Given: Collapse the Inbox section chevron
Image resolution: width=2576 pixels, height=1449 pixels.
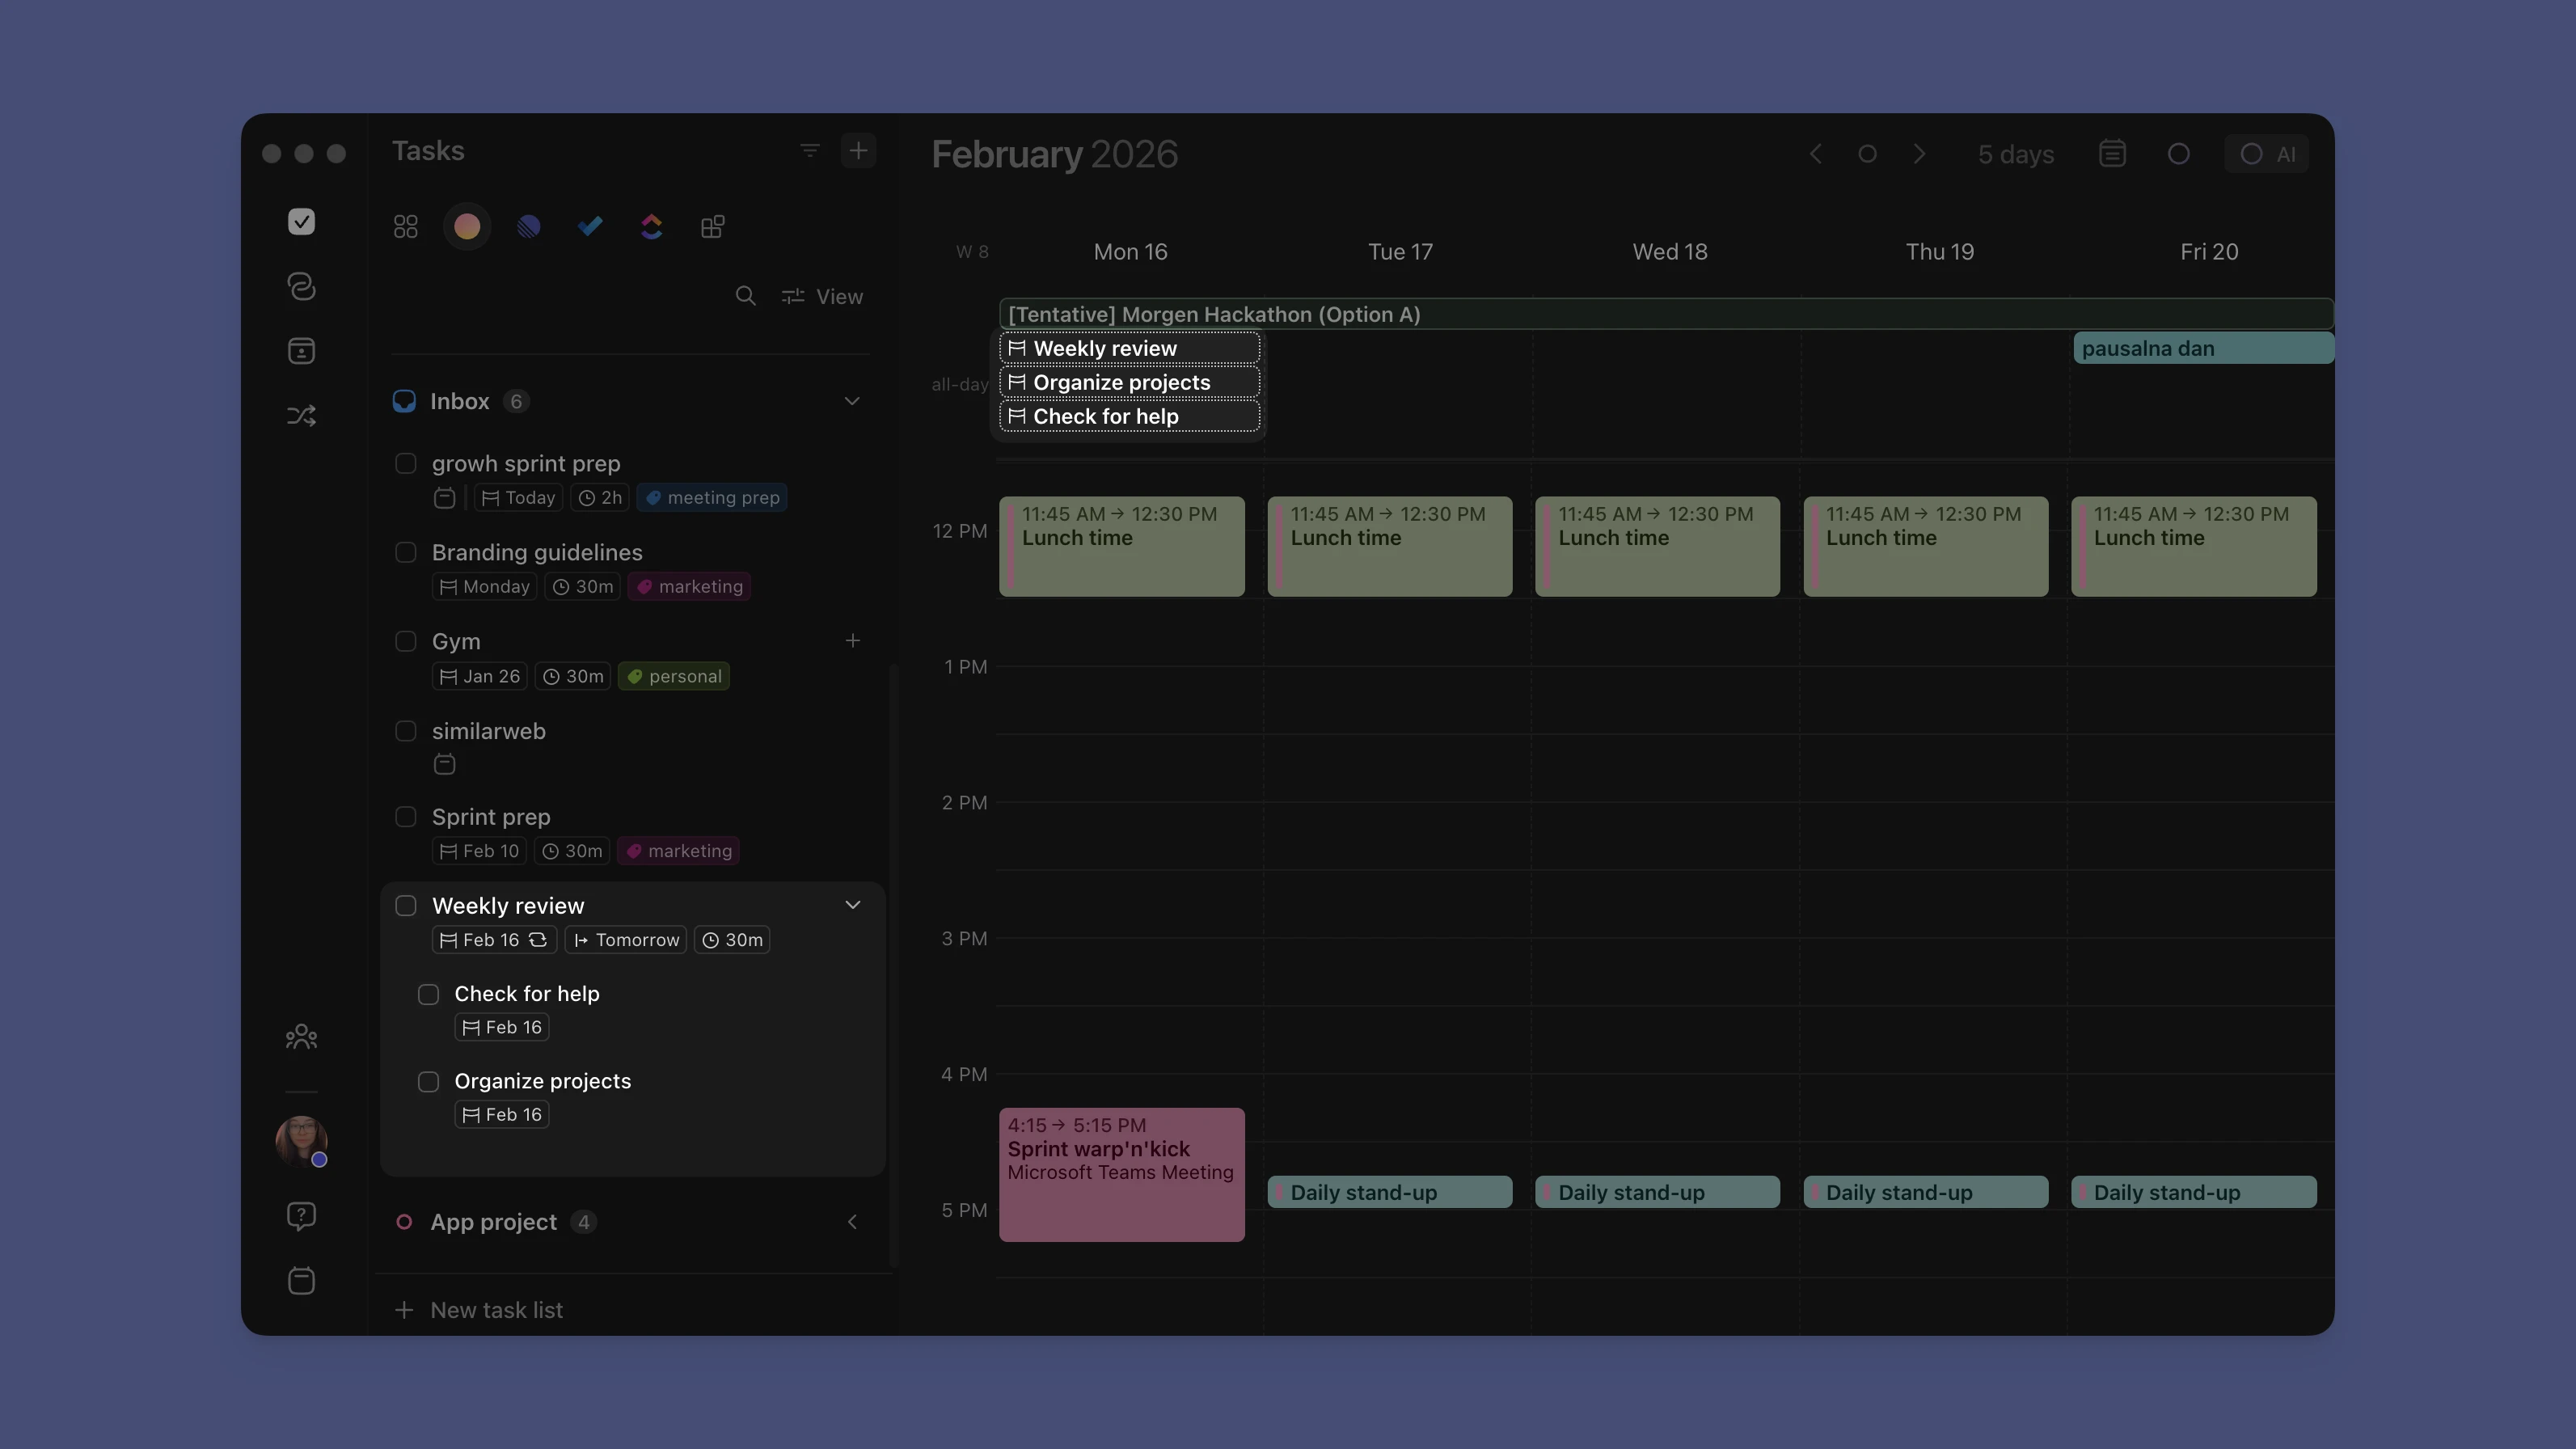Looking at the screenshot, I should click(x=852, y=400).
